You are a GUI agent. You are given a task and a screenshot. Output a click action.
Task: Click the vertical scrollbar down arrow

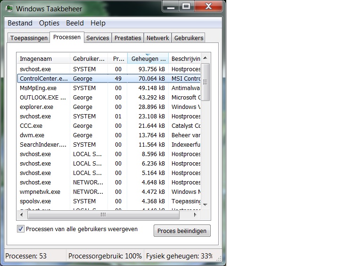[x=205, y=205]
